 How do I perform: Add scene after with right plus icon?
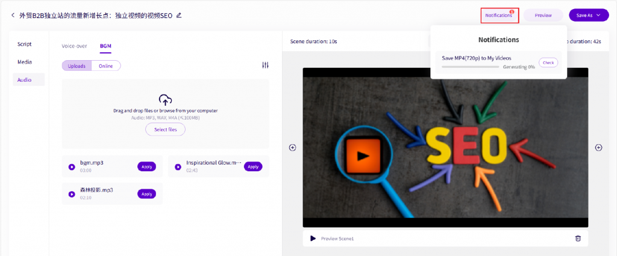point(598,148)
